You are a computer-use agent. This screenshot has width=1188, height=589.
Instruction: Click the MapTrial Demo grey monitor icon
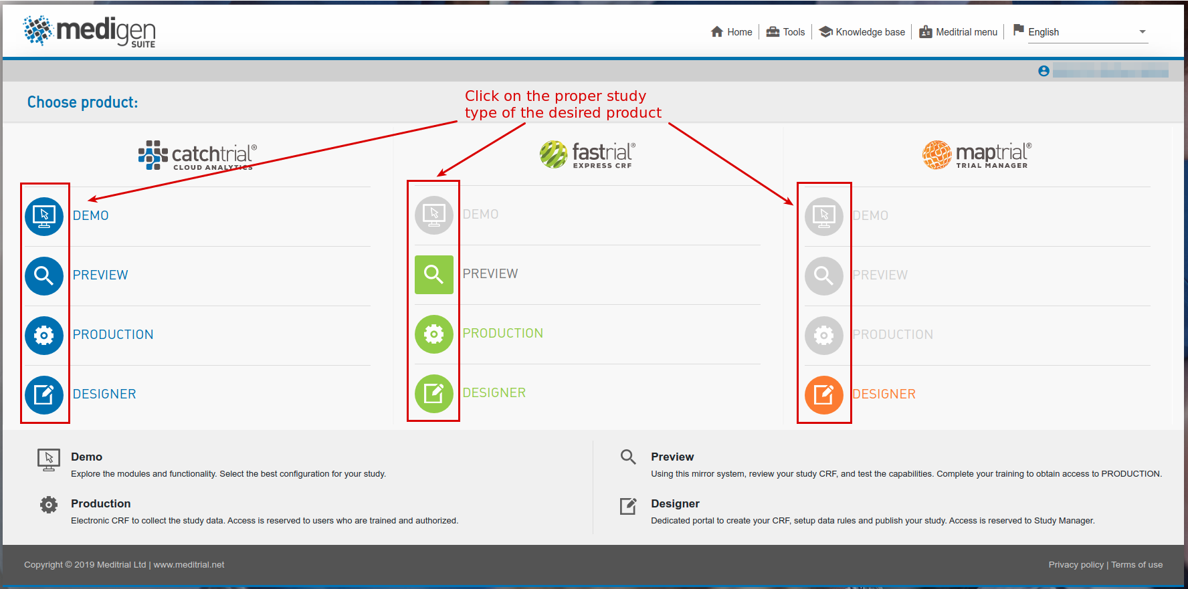pos(824,217)
